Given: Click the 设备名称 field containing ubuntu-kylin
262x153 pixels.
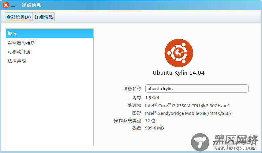Looking at the screenshot, I should [x=197, y=88].
